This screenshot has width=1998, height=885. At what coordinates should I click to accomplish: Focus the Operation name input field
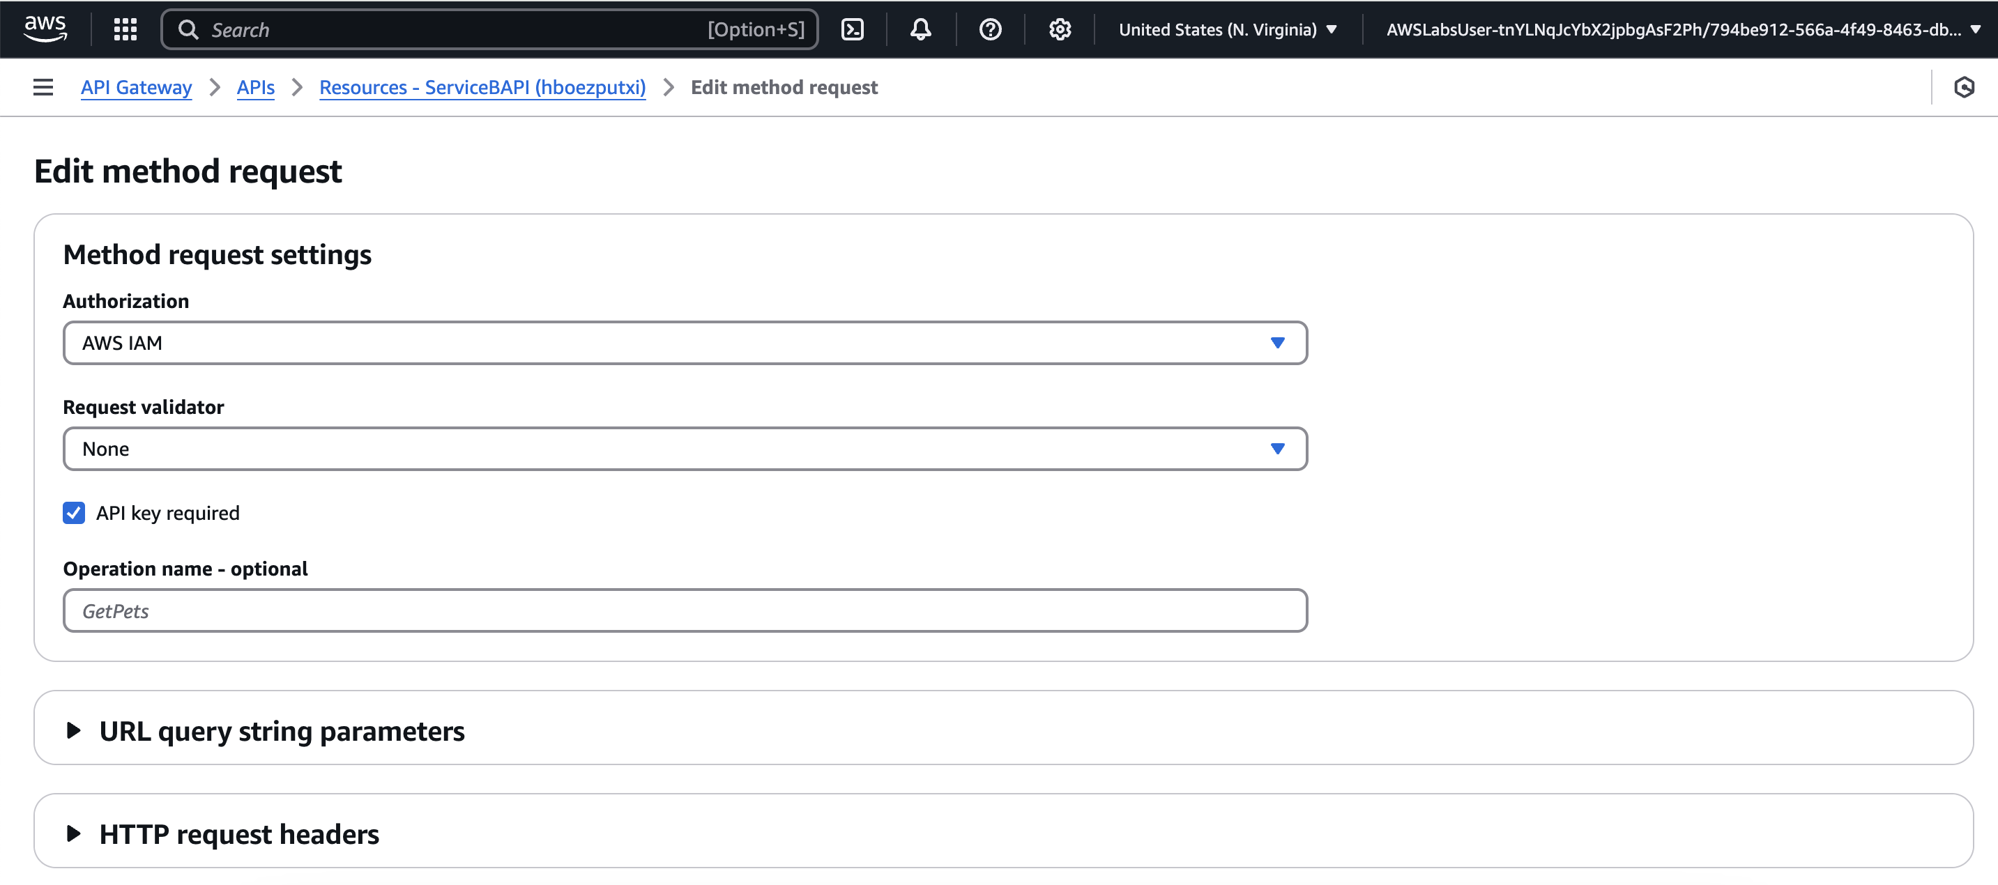point(685,611)
